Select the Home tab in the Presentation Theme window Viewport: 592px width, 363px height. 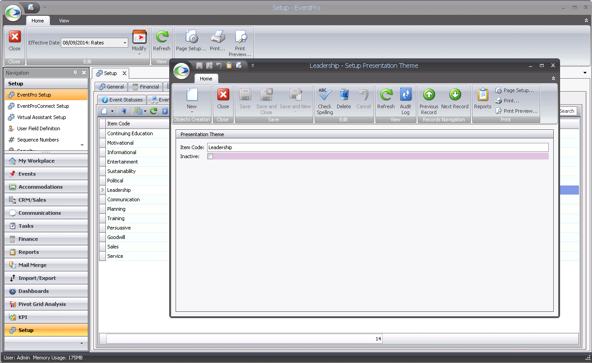coord(206,79)
